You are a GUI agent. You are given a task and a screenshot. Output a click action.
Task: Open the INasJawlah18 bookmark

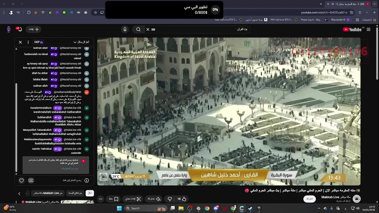(x=341, y=20)
